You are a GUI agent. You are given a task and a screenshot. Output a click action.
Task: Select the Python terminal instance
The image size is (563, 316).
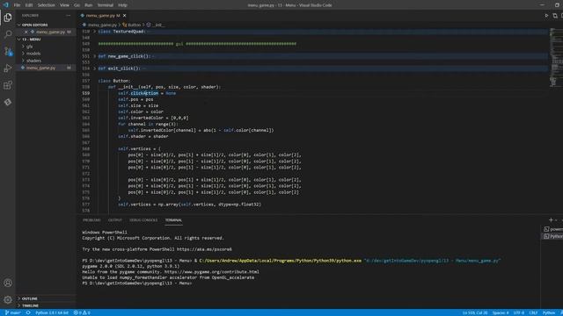coord(552,236)
